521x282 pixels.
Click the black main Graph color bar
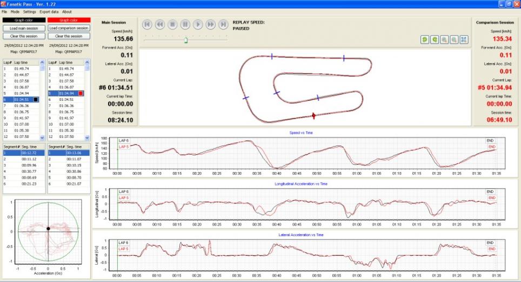click(24, 20)
